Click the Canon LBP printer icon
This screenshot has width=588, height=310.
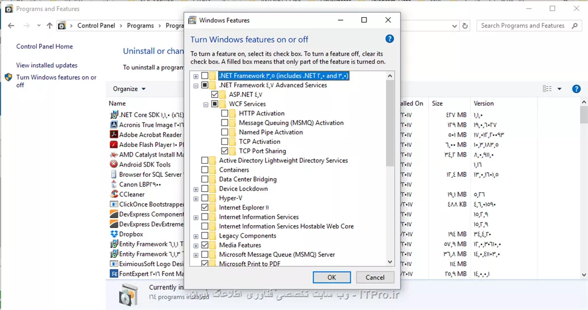[x=114, y=184]
